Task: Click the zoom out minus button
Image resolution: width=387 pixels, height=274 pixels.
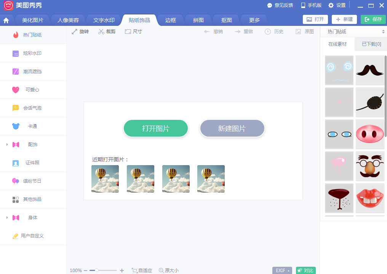Action: point(85,271)
